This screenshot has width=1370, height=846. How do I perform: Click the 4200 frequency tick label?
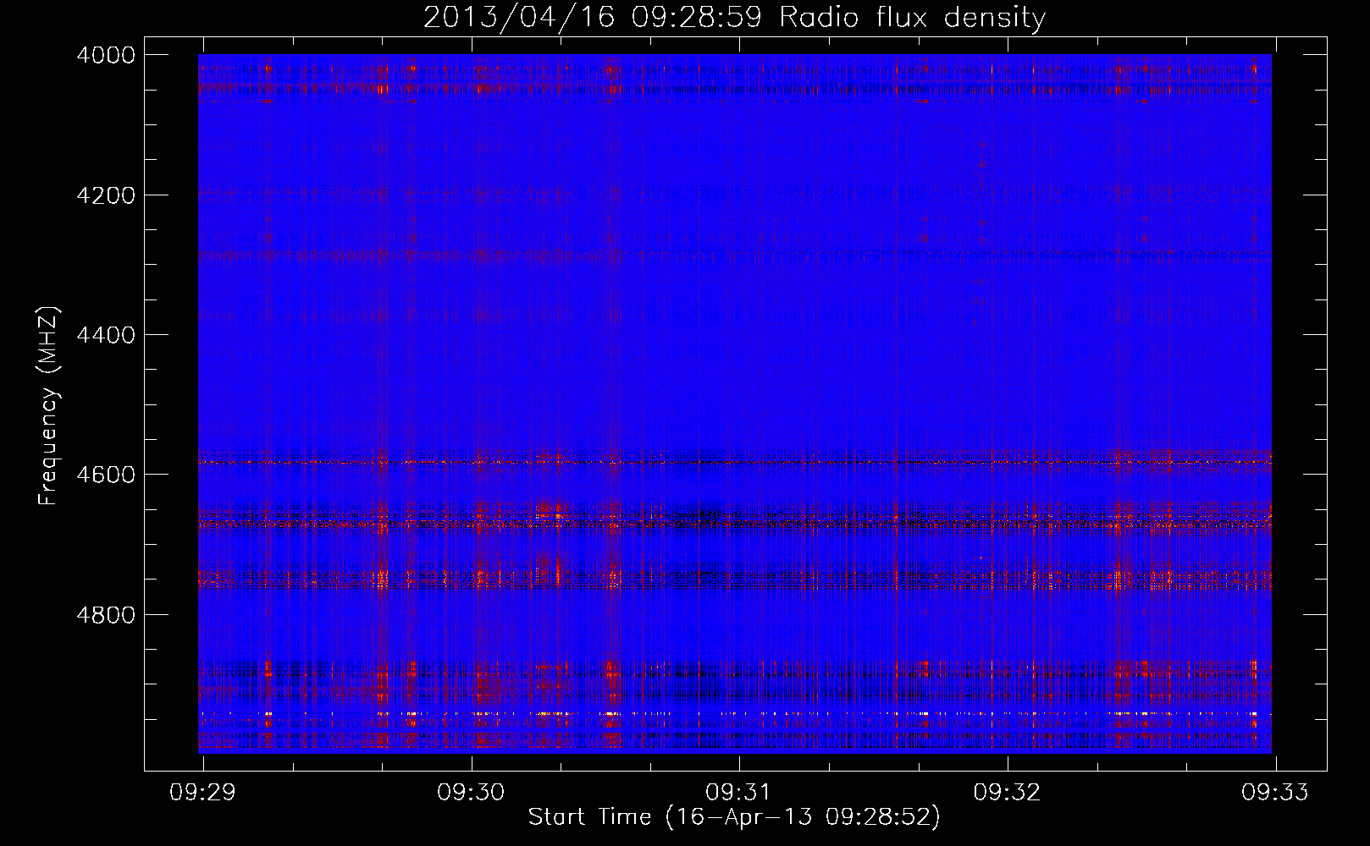tap(106, 195)
